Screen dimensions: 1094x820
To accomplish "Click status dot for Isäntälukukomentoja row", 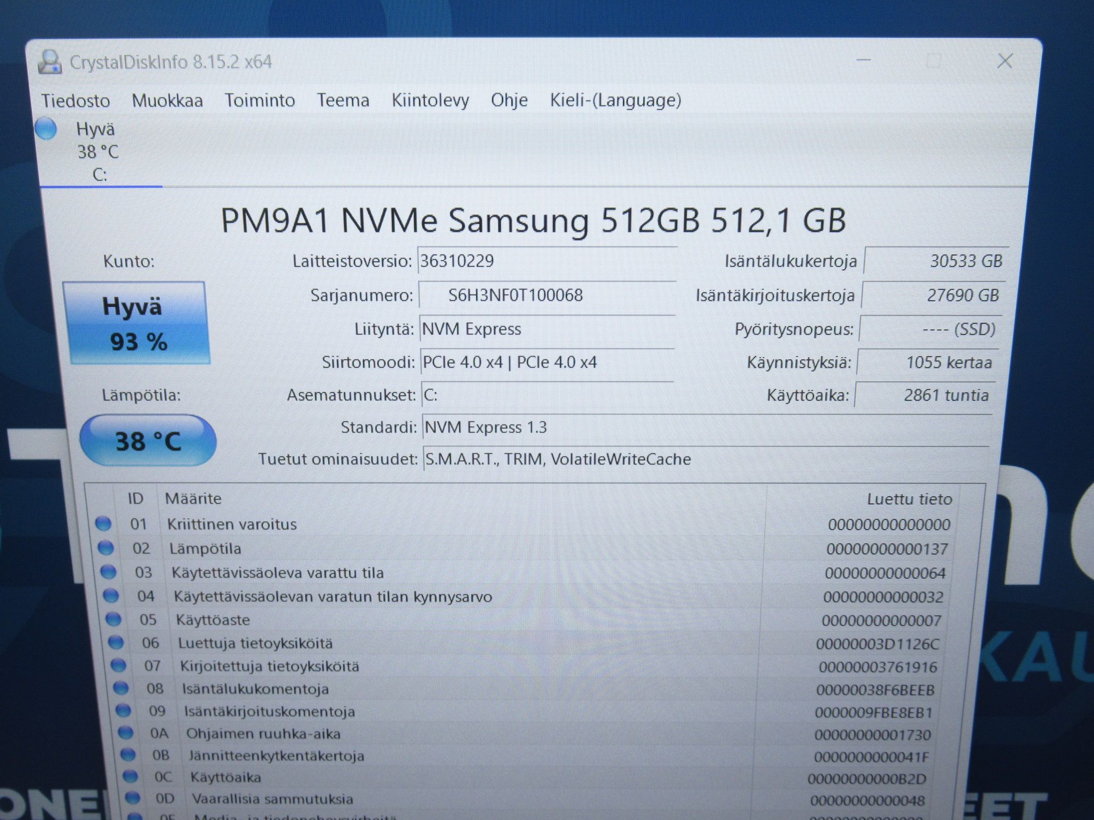I will [121, 688].
